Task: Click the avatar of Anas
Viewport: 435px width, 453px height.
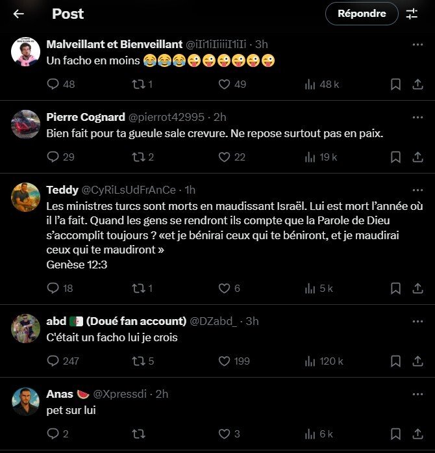Action: 26,400
